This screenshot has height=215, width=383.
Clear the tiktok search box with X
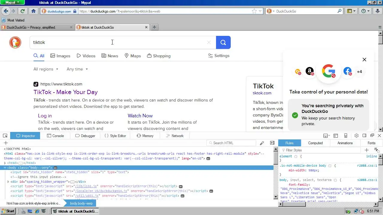pyautogui.click(x=209, y=42)
